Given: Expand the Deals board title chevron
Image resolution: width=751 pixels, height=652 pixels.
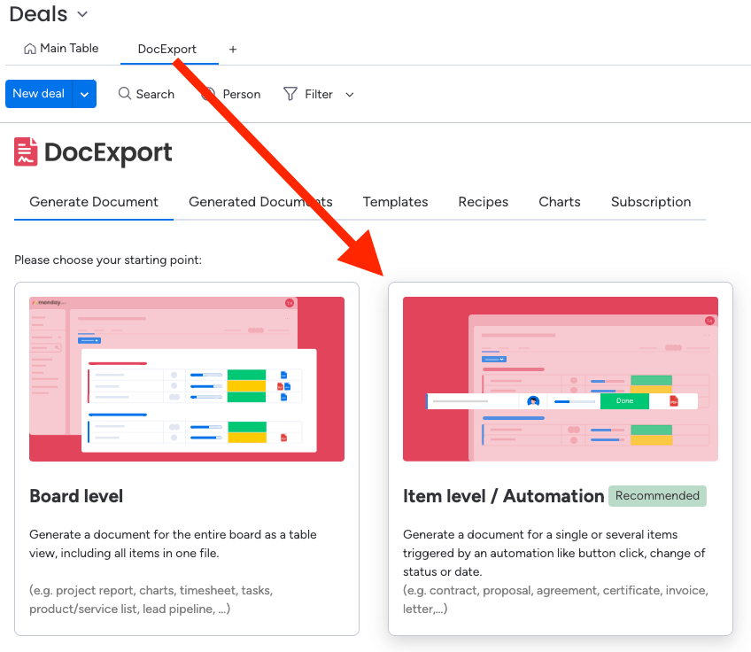Looking at the screenshot, I should (82, 14).
